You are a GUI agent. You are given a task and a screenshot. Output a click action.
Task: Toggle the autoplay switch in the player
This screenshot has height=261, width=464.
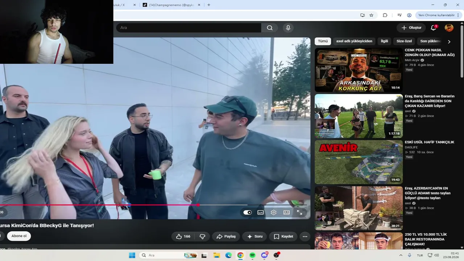(248, 212)
